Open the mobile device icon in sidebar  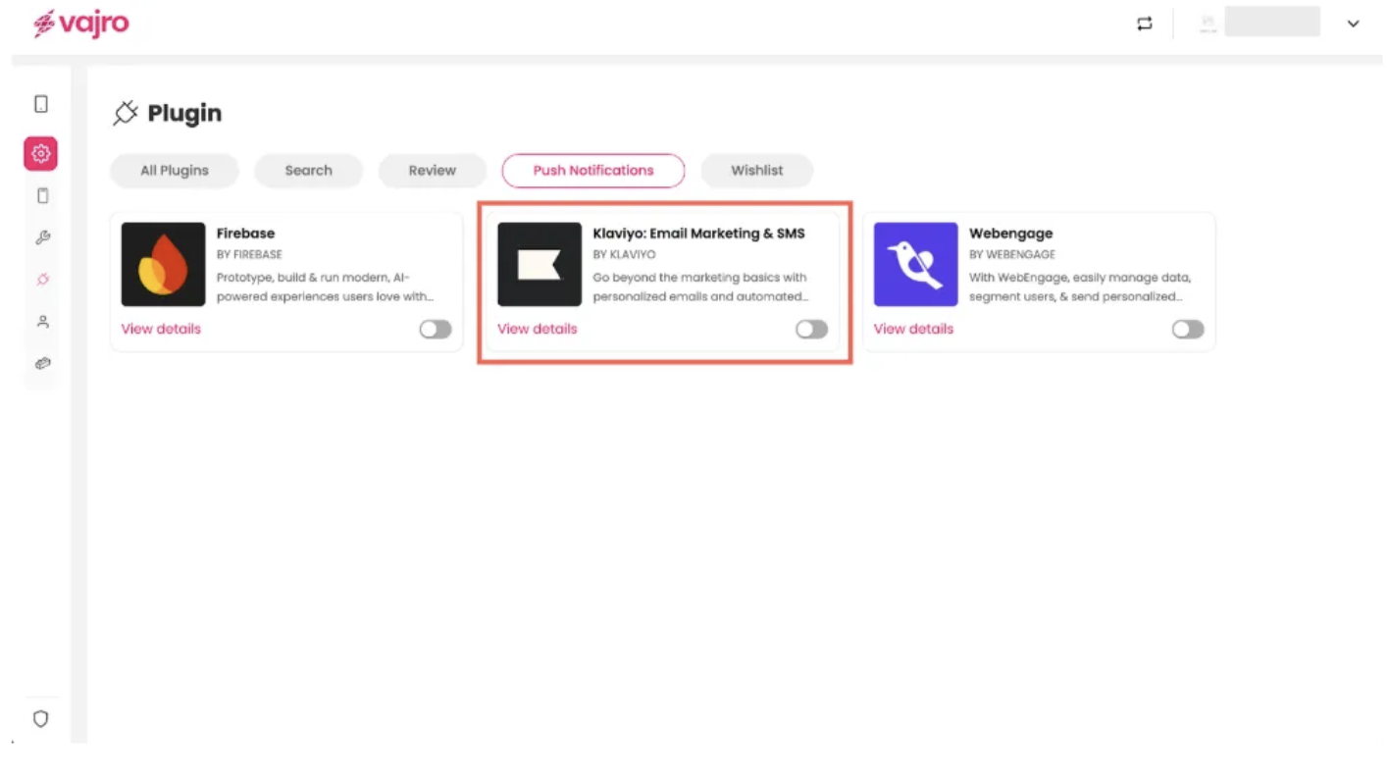coord(41,104)
